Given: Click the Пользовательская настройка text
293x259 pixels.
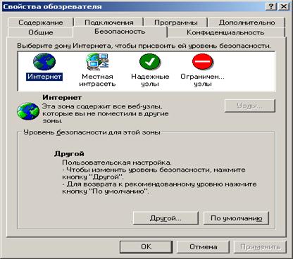Looking at the screenshot, I should pos(117,163).
